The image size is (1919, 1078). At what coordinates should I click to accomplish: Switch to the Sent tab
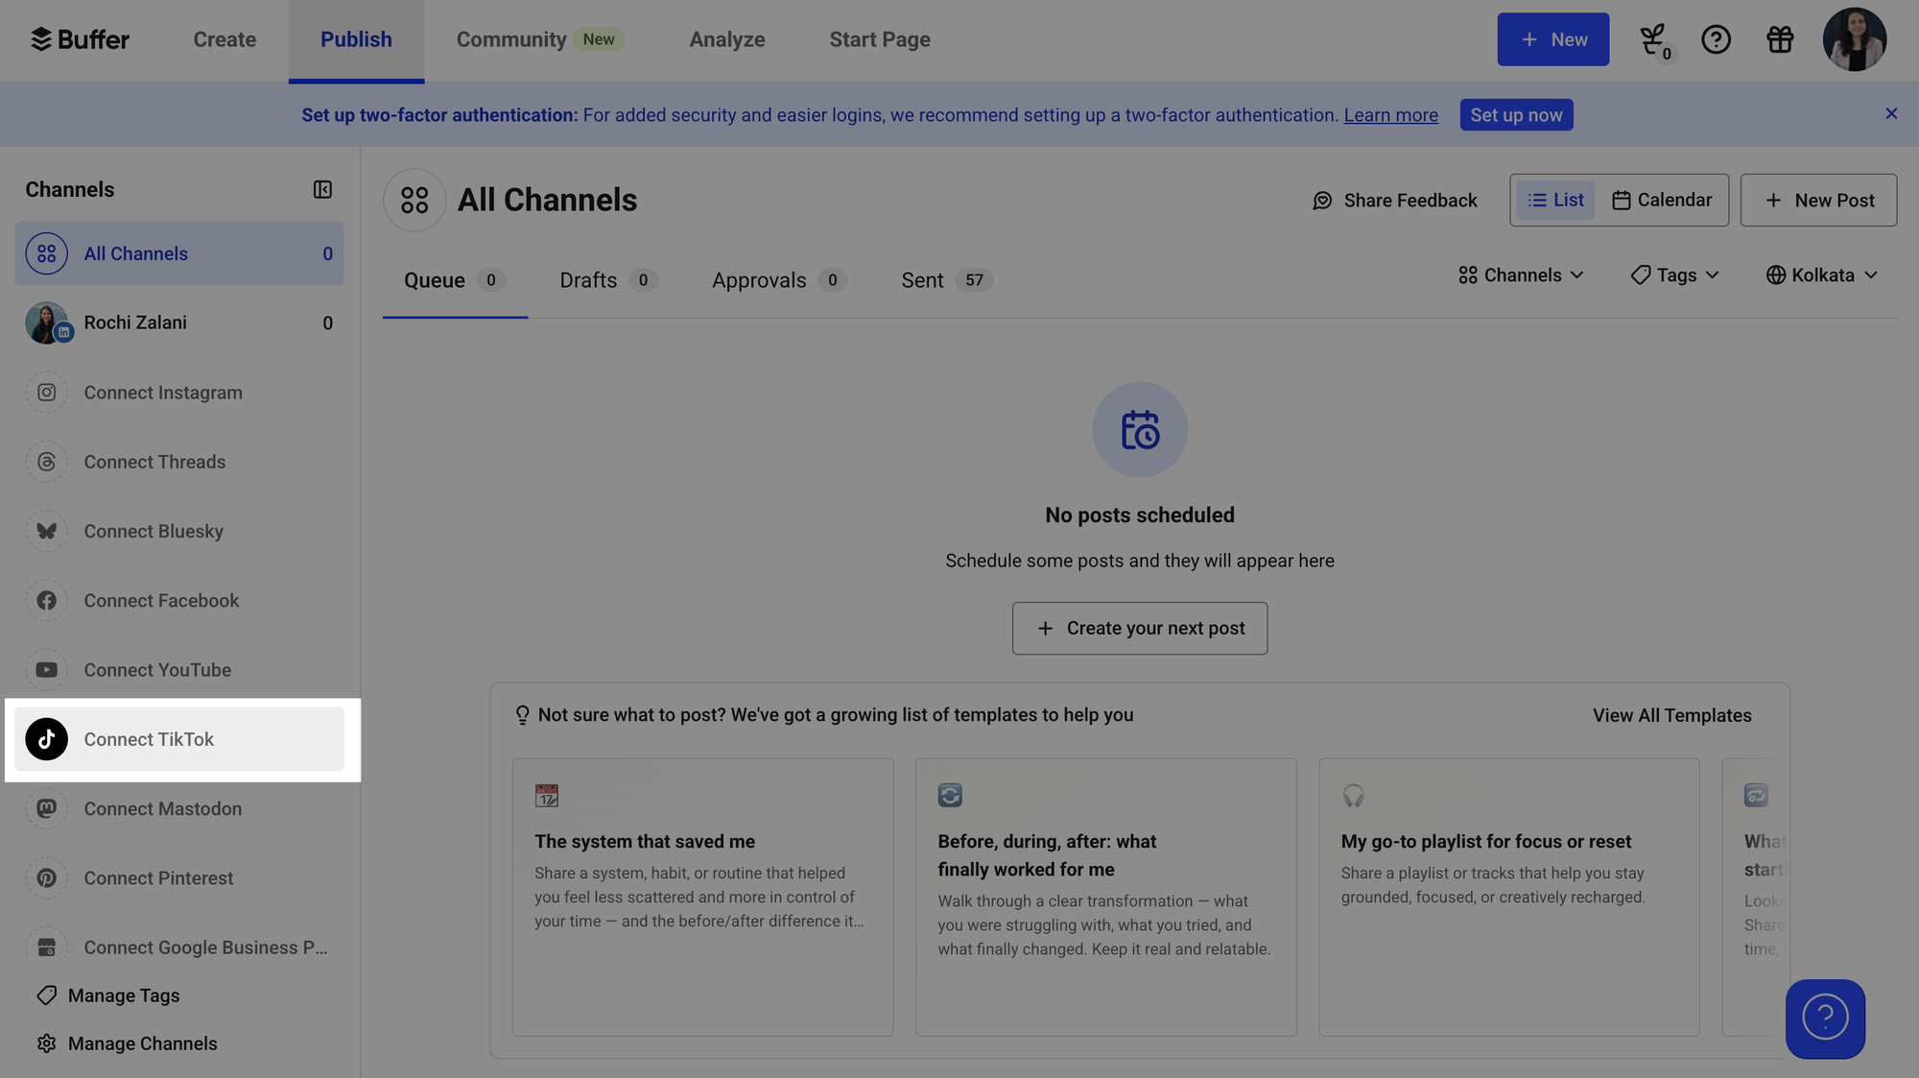point(922,279)
